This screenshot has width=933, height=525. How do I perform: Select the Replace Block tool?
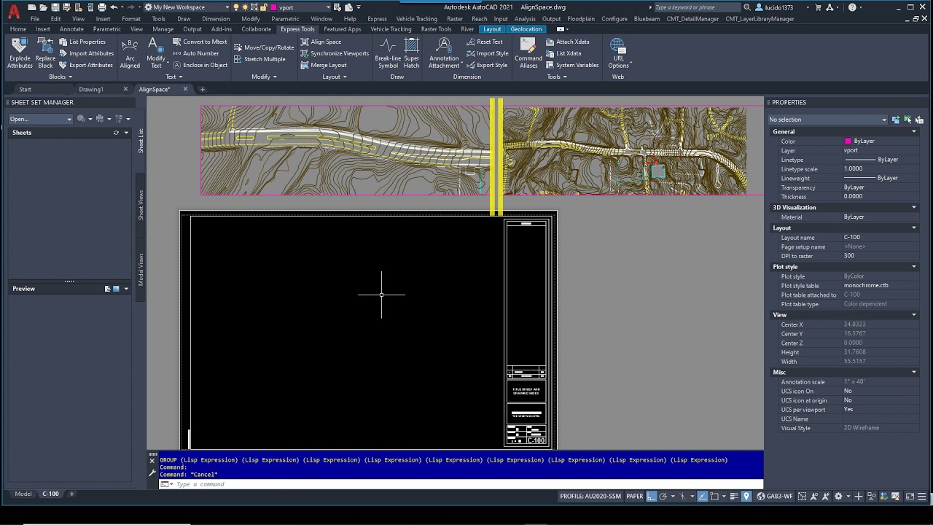point(45,53)
